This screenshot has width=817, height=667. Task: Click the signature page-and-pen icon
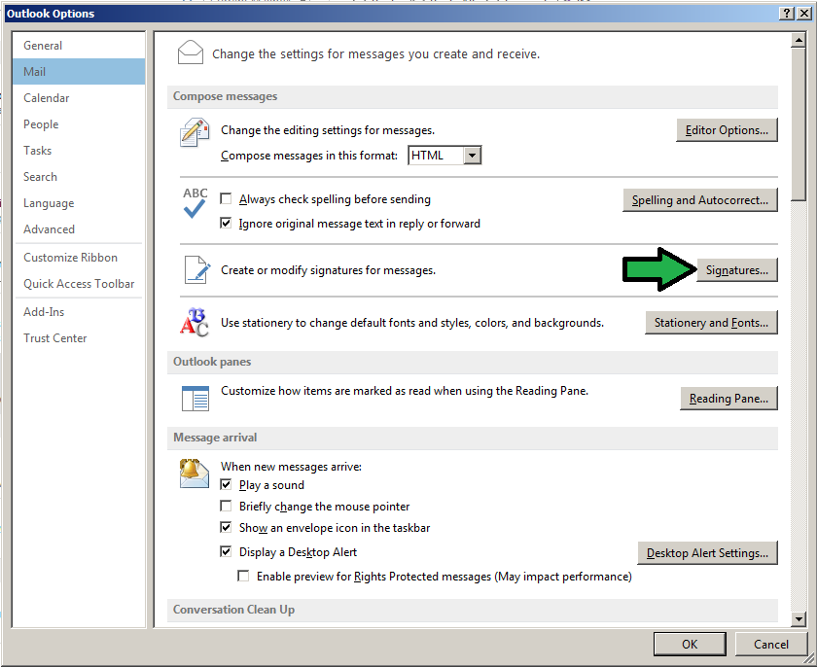195,270
